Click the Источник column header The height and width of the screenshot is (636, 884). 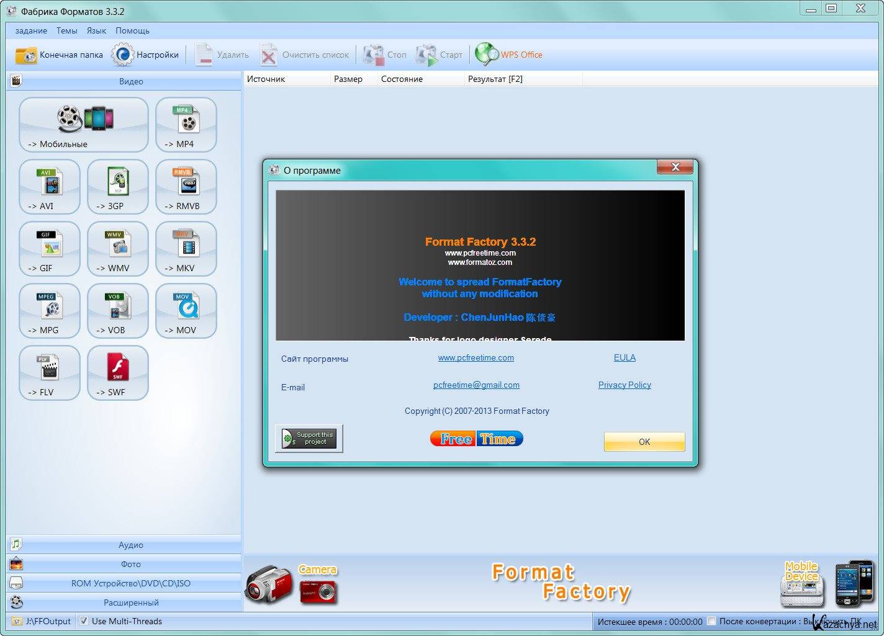click(266, 79)
